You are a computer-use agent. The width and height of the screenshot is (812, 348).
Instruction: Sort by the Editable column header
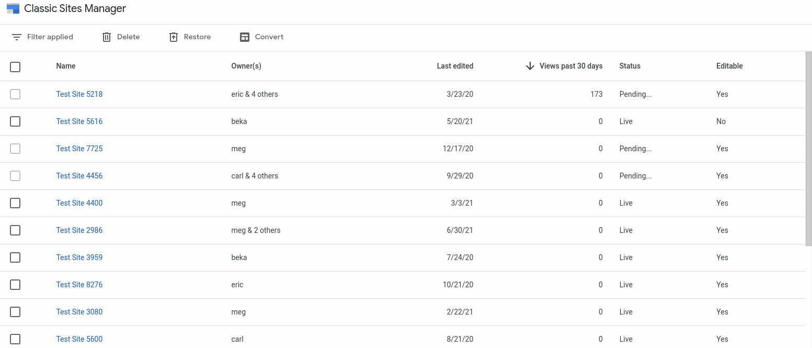[x=729, y=66]
